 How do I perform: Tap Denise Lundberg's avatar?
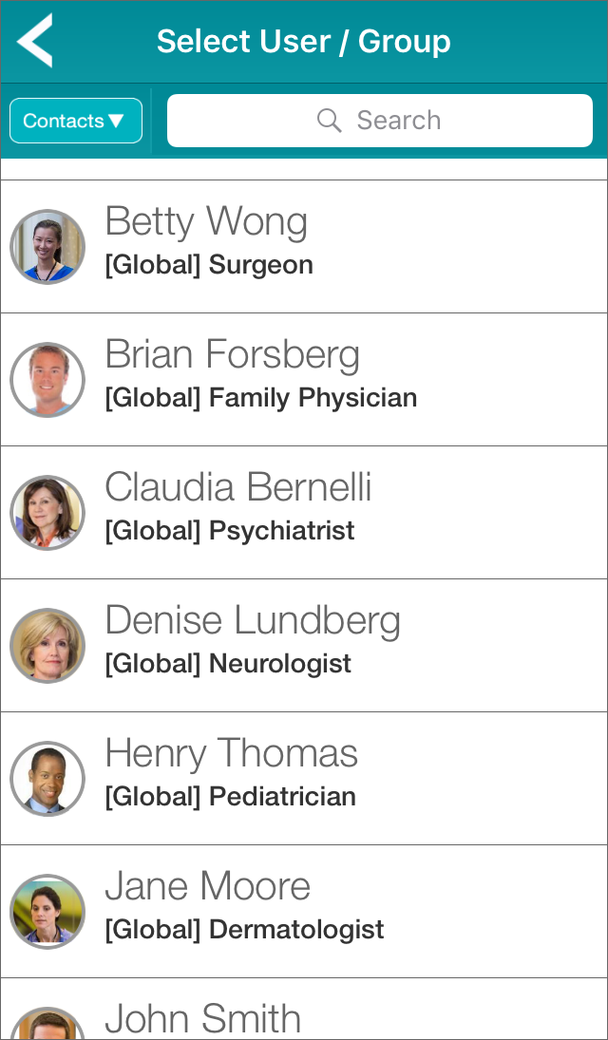coord(47,646)
